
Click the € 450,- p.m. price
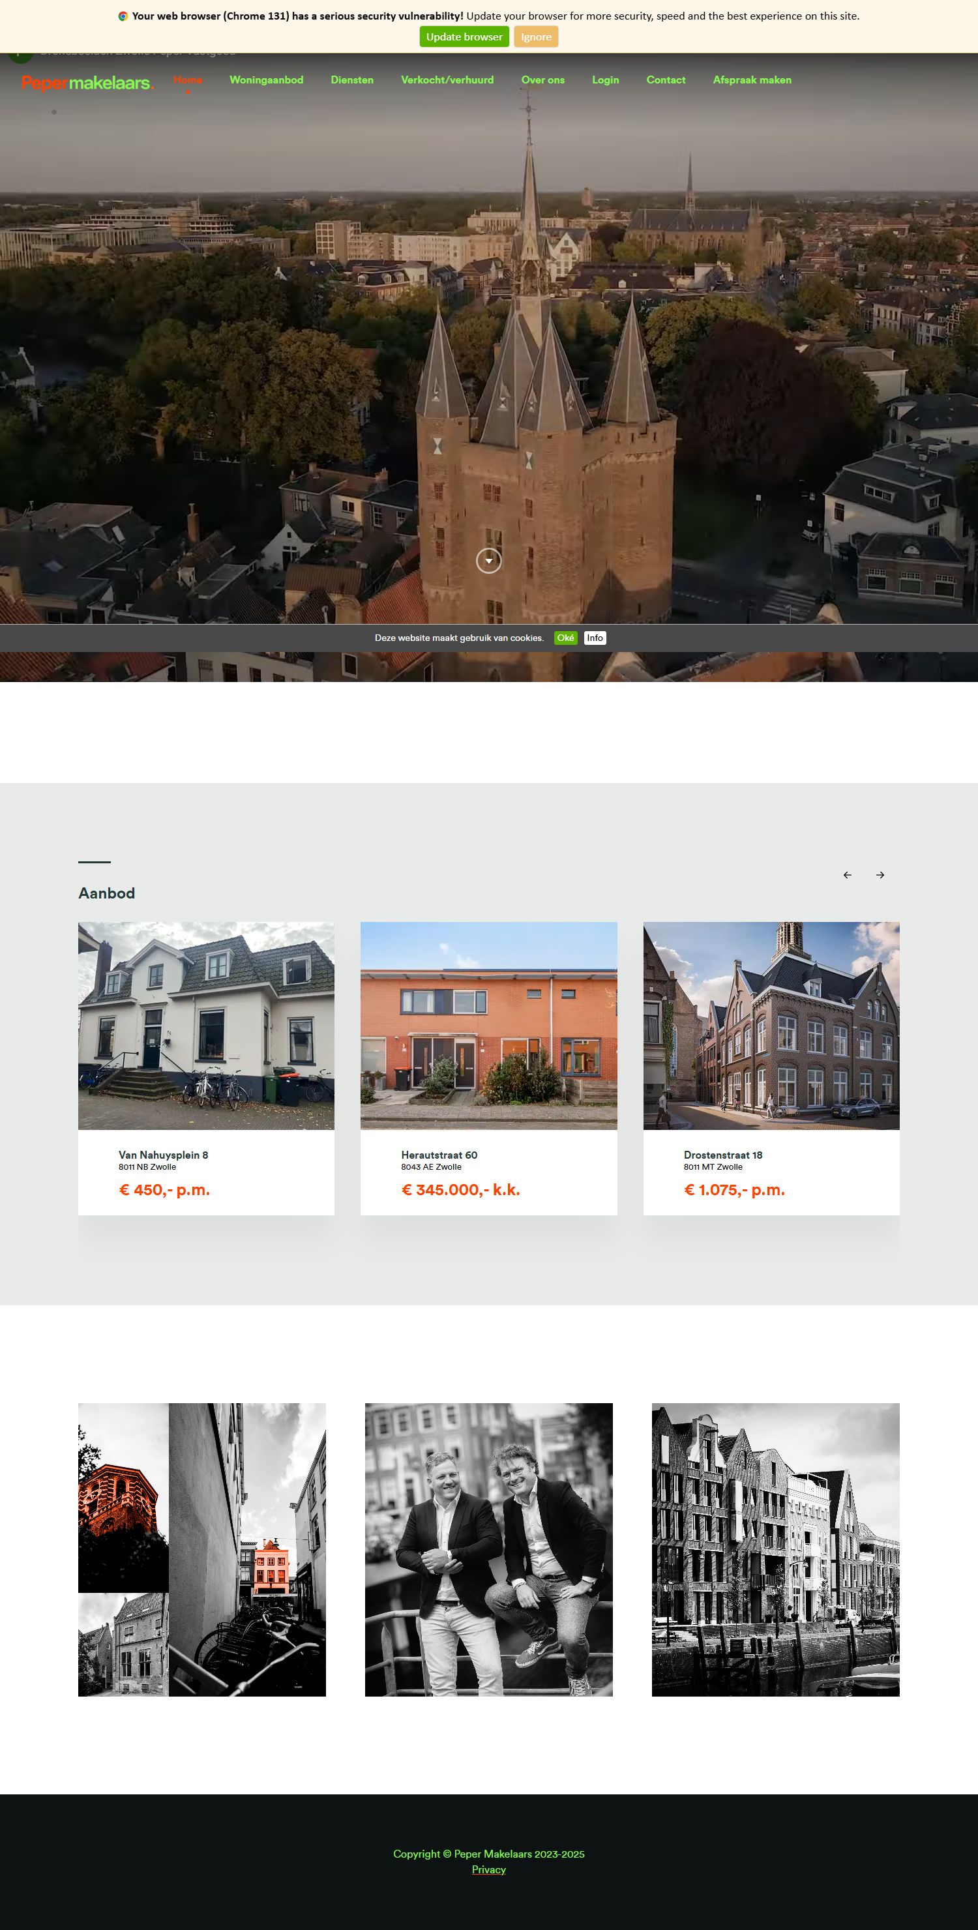[x=164, y=1190]
